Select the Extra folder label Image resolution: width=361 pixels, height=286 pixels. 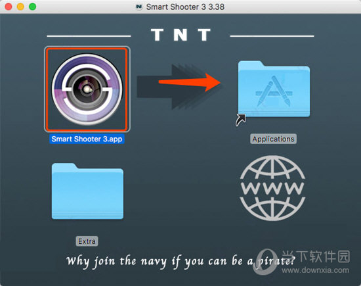(x=87, y=241)
